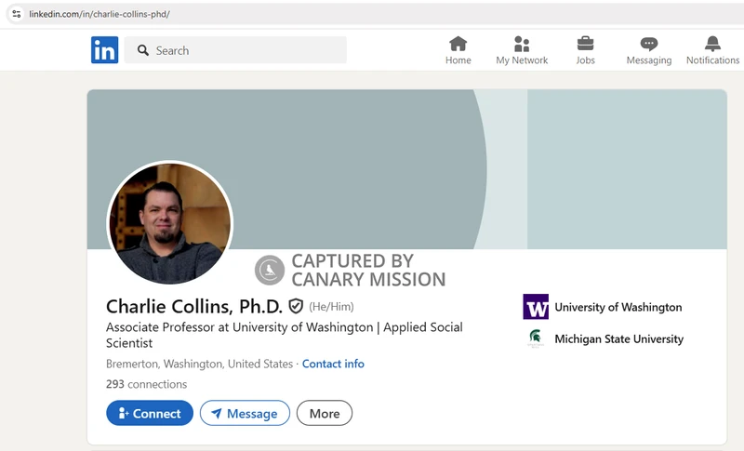Open the profile banner image
Screen dimensions: 744x451
[406, 169]
